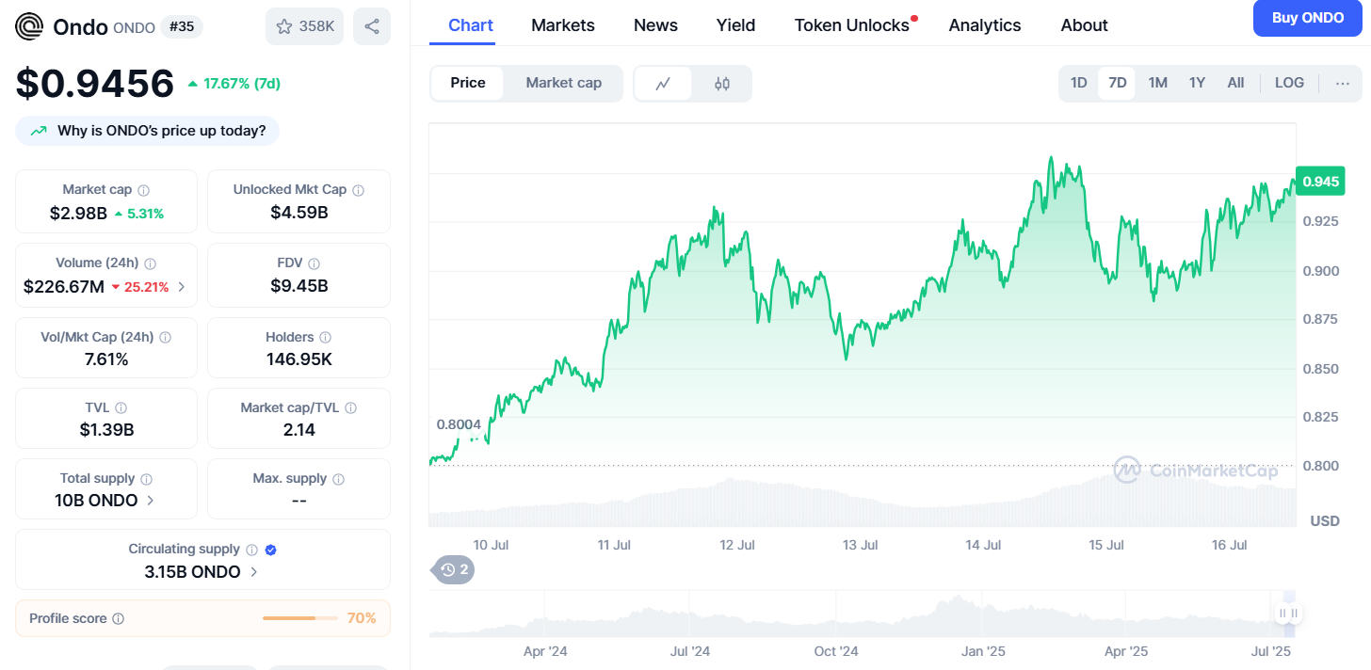Click info icon next to Circulating supply
Image resolution: width=1371 pixels, height=670 pixels.
point(251,550)
